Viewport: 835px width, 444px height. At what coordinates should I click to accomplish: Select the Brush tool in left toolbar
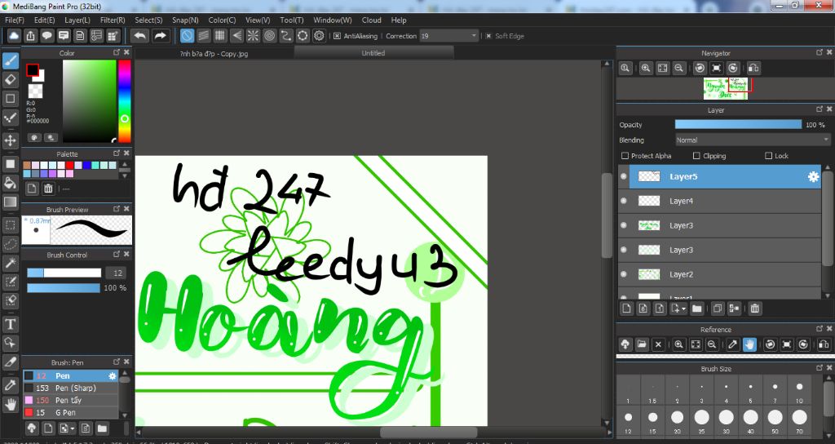point(10,60)
